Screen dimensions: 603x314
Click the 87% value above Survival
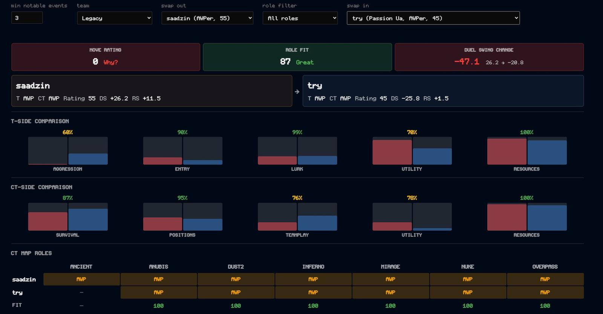[68, 198]
